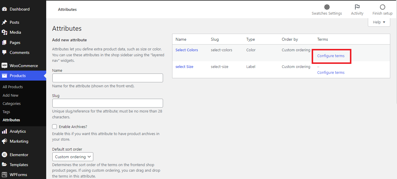This screenshot has height=179, width=397.
Task: Click the Elementor icon in sidebar
Action: pos(4,155)
